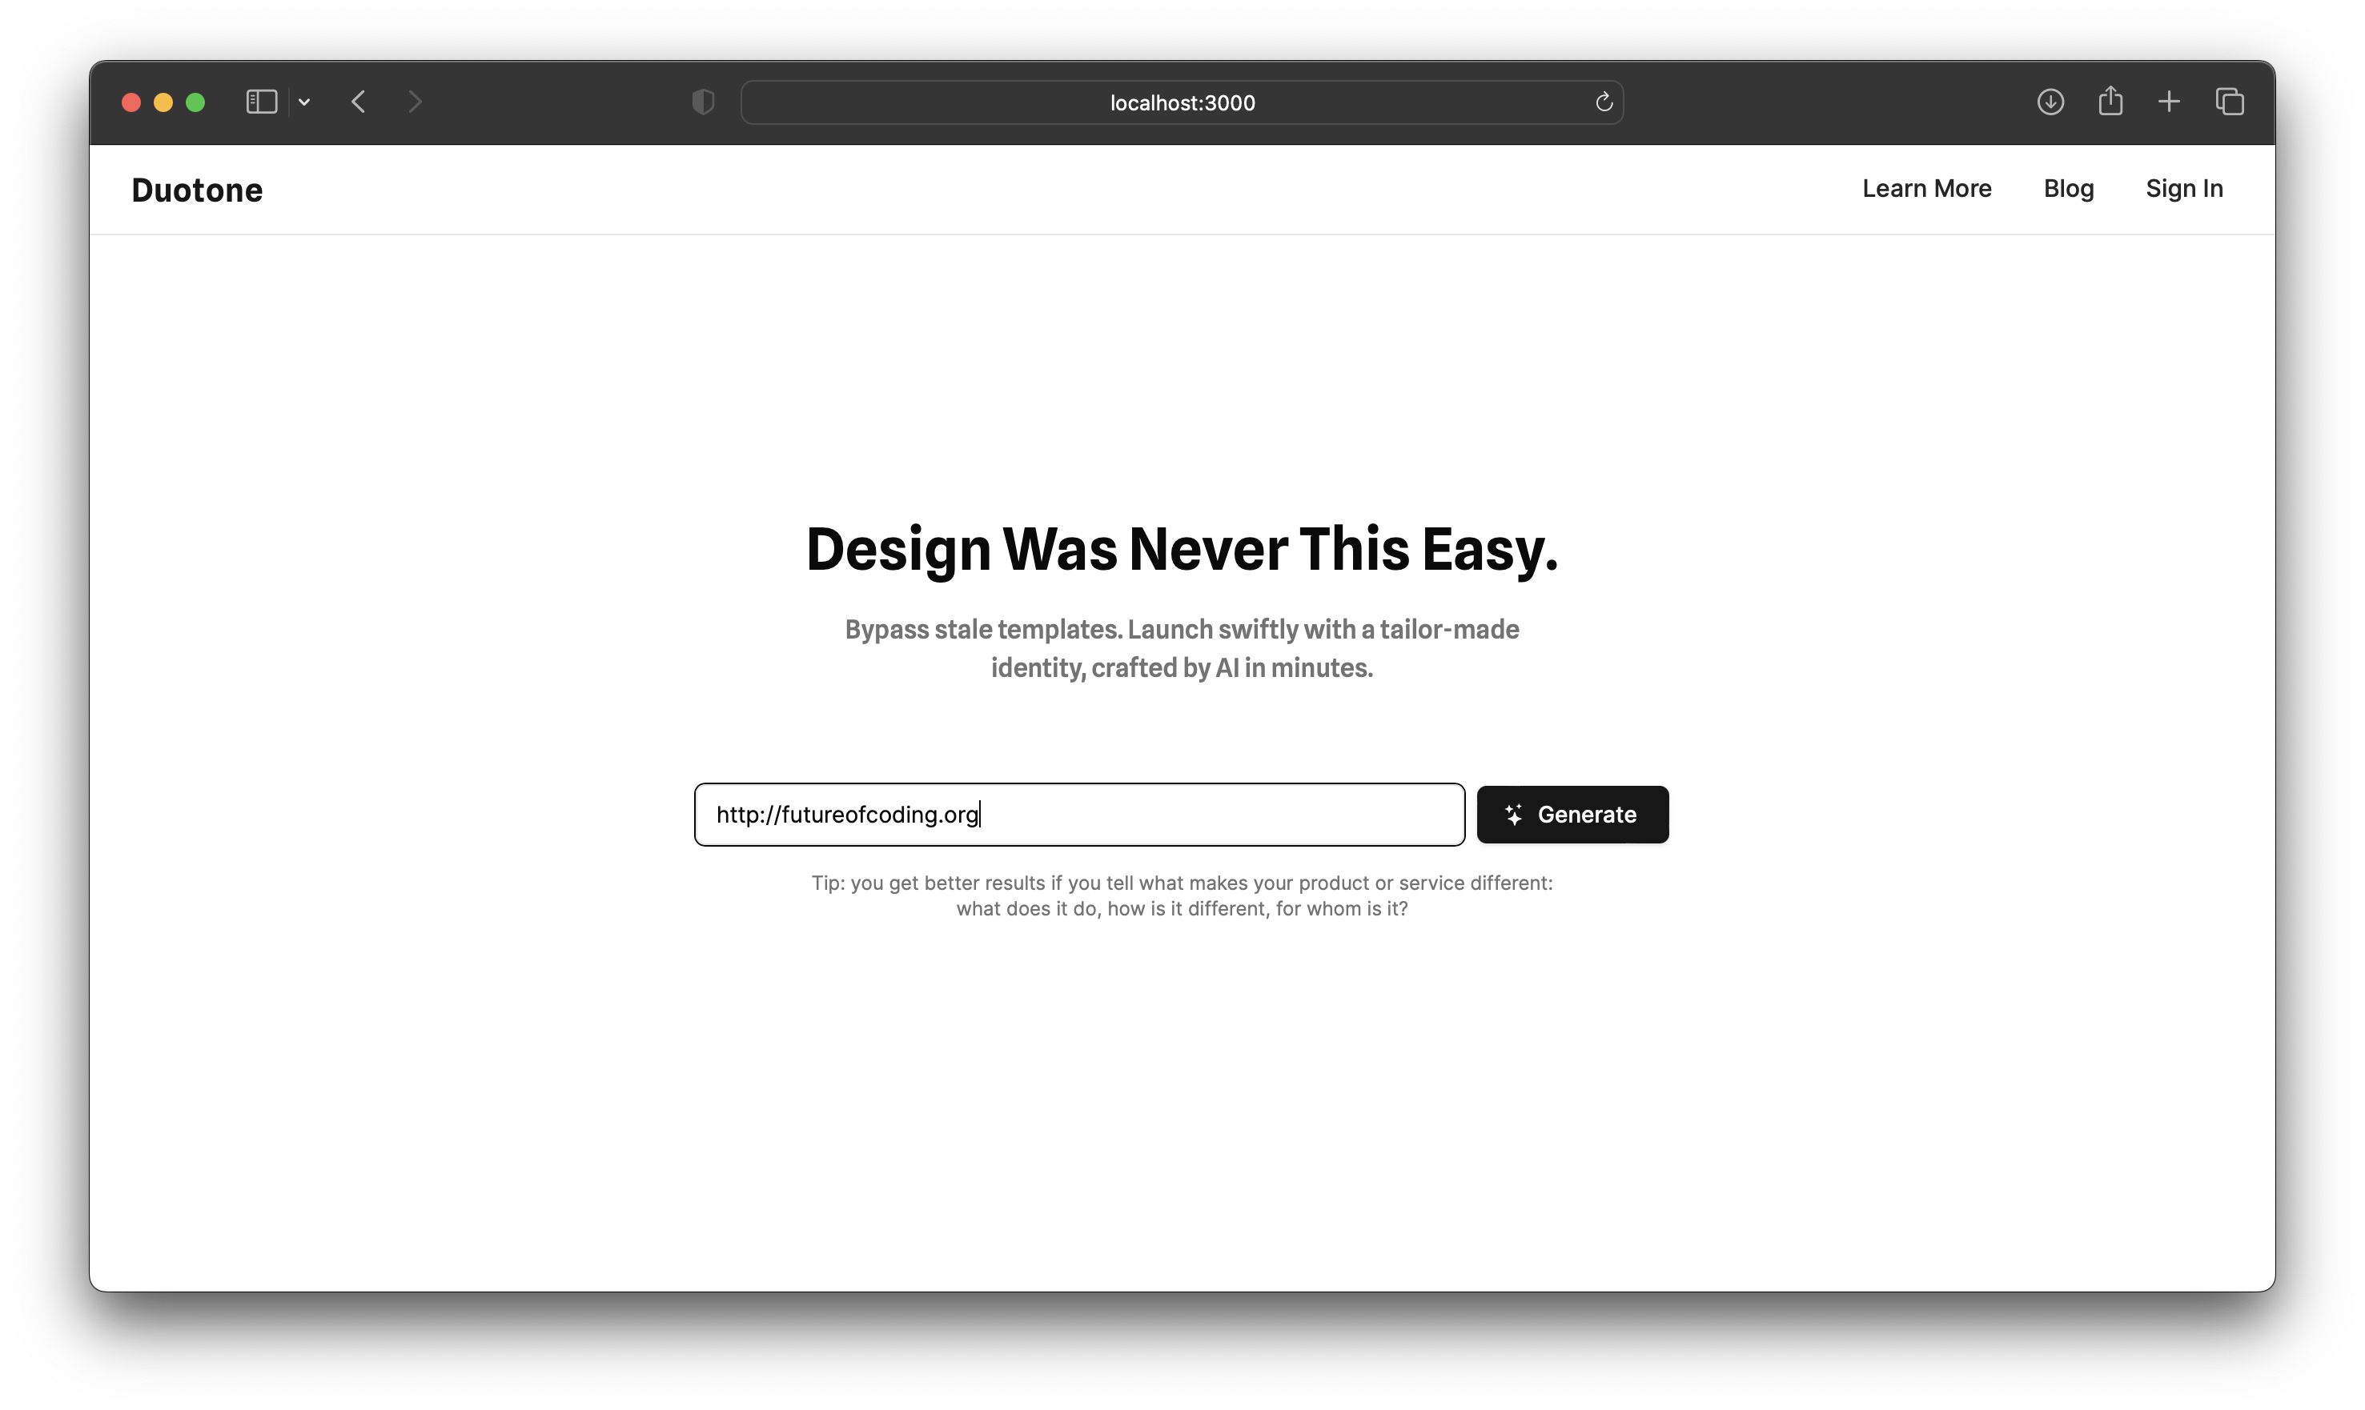
Task: Click the AI sparkle Generate icon
Action: click(1512, 814)
